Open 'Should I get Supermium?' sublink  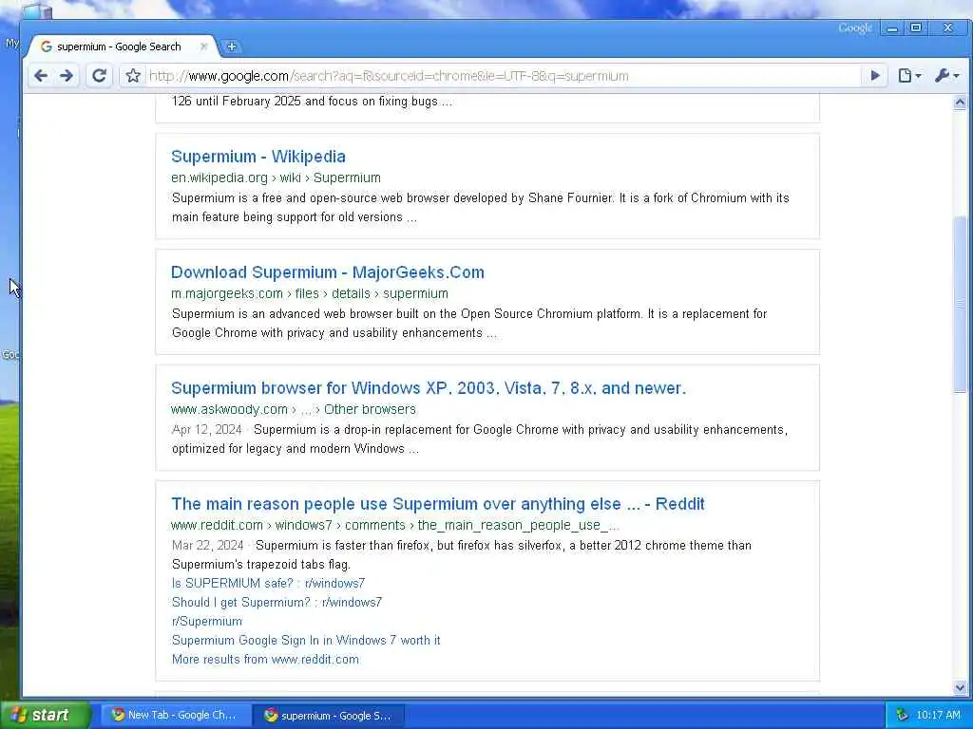[x=277, y=603]
